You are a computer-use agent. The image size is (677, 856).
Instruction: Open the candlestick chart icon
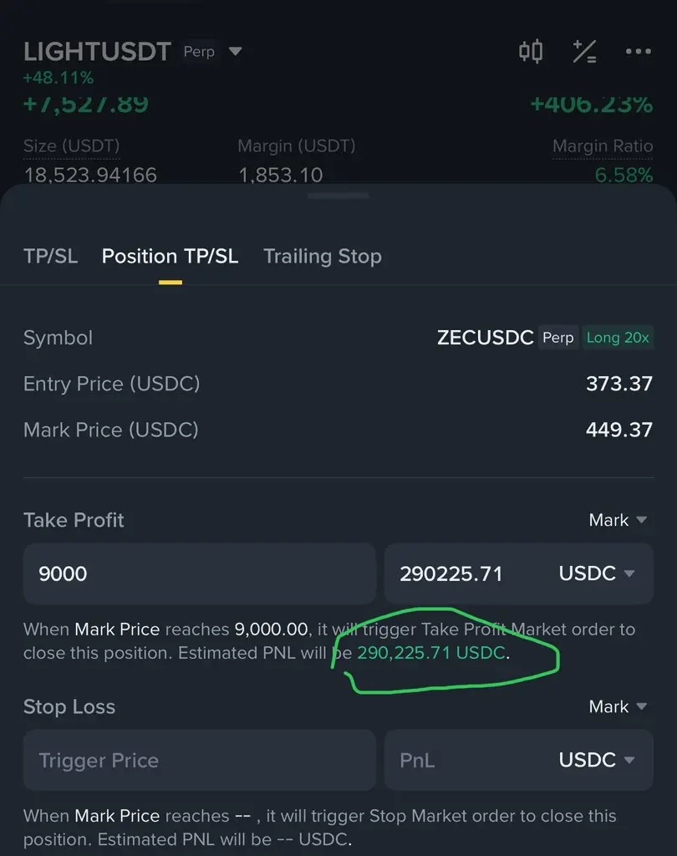pos(530,52)
